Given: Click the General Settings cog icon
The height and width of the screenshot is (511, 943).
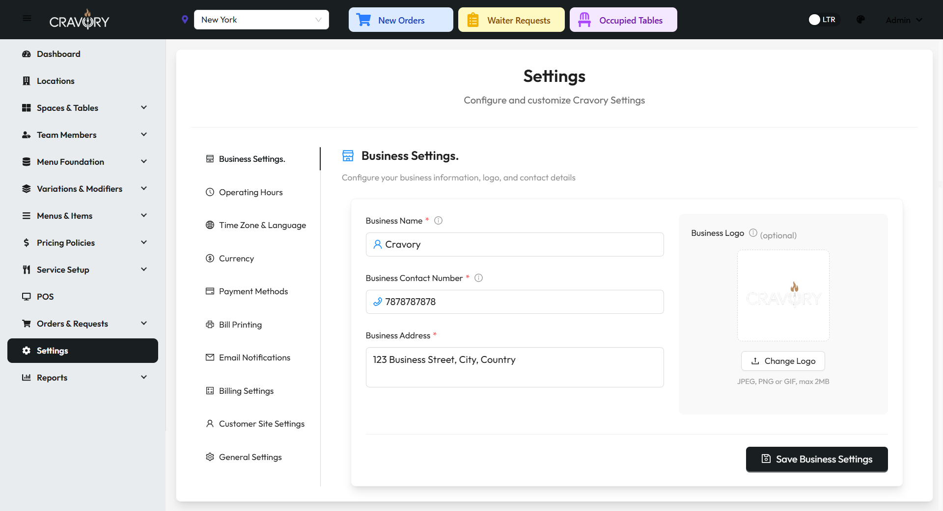Looking at the screenshot, I should coord(210,457).
